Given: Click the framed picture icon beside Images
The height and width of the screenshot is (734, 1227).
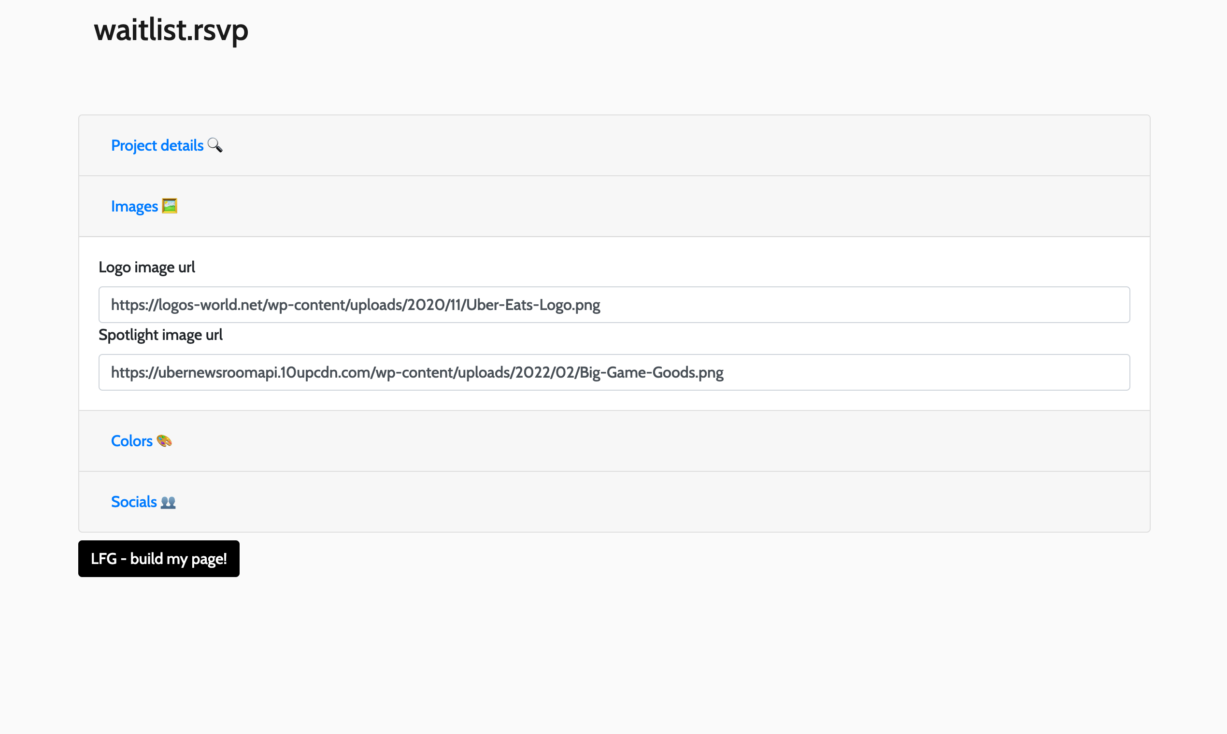Looking at the screenshot, I should 170,206.
